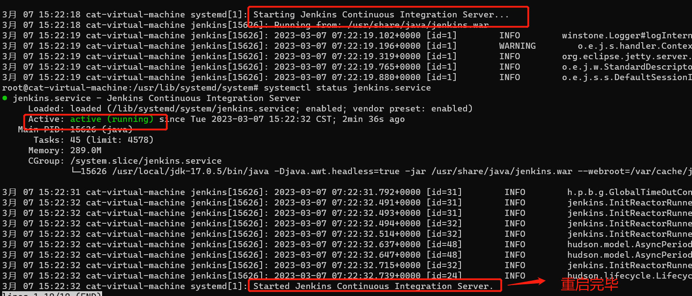The height and width of the screenshot is (296, 692).
Task: Click the --webroot=/var/cache/j argument
Action: (634, 172)
